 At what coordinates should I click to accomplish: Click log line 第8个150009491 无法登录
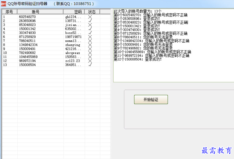click(x=143, y=45)
